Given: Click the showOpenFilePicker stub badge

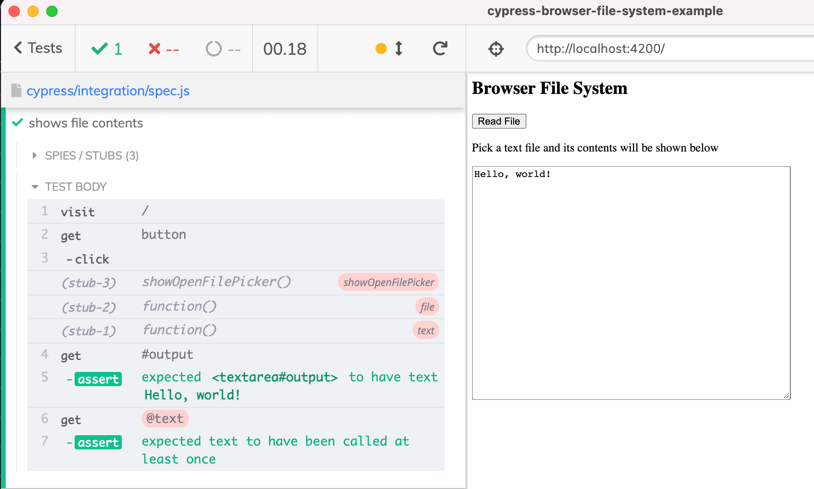Looking at the screenshot, I should point(388,282).
